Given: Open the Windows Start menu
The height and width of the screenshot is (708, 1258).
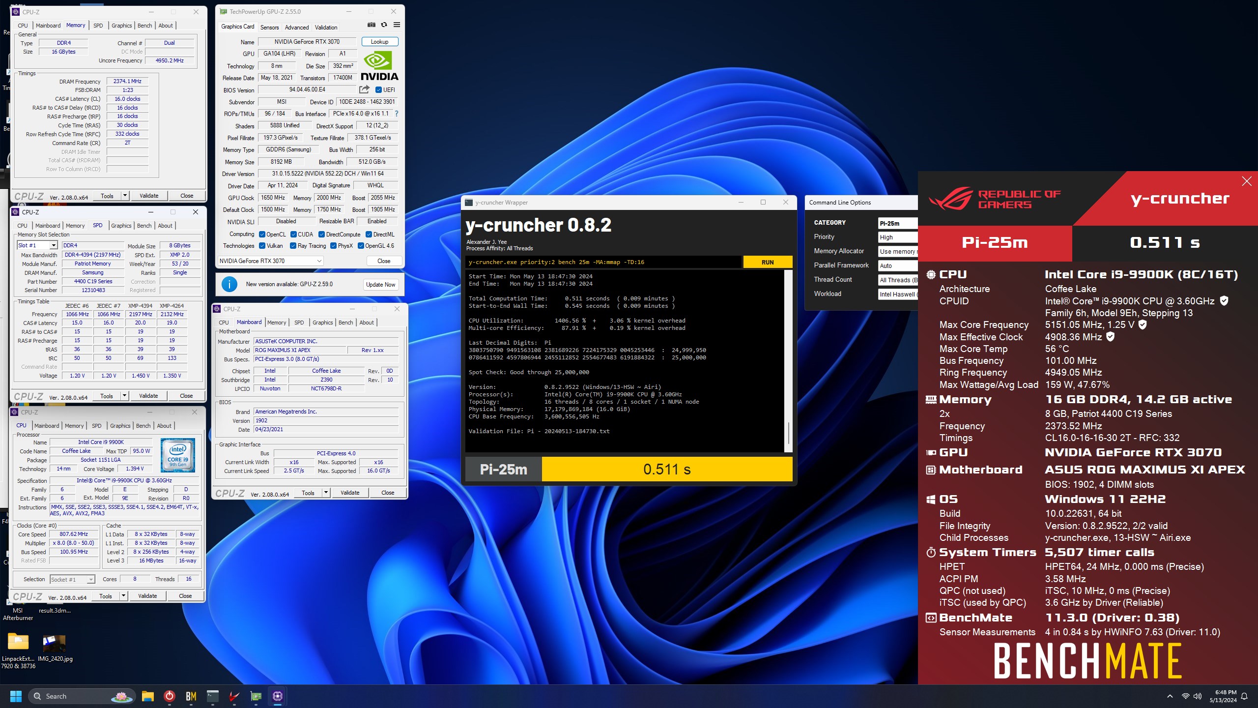Looking at the screenshot, I should 16,696.
